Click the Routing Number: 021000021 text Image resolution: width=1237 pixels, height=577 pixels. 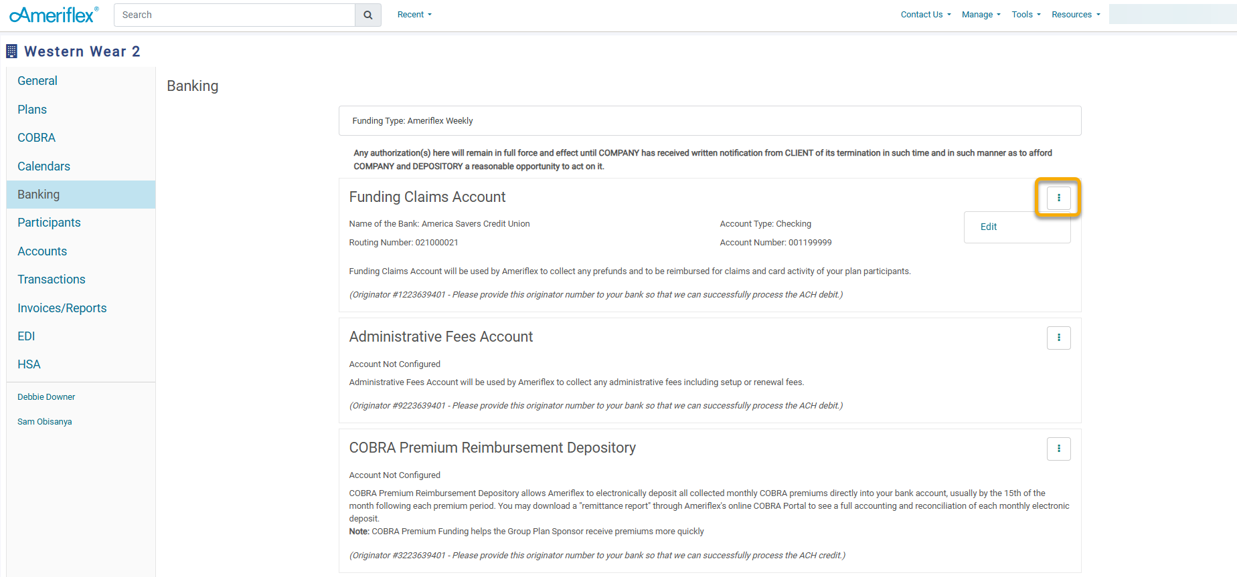[404, 243]
